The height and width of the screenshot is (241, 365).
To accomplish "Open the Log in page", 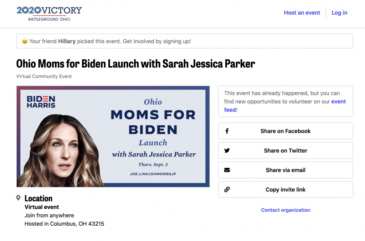I will tap(339, 13).
